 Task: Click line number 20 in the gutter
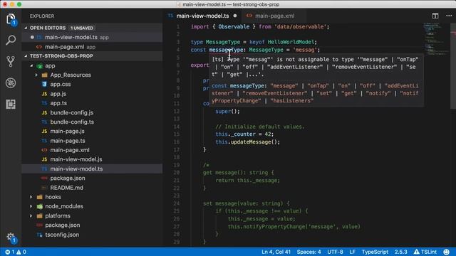tap(177, 173)
